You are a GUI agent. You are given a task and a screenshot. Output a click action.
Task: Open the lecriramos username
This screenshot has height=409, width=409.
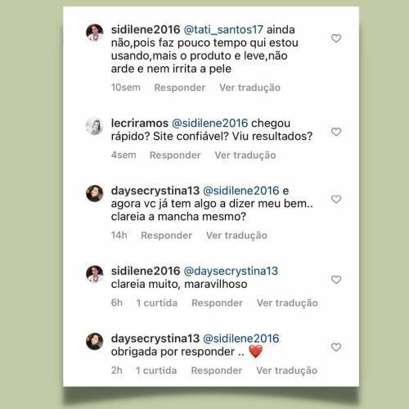coord(140,124)
